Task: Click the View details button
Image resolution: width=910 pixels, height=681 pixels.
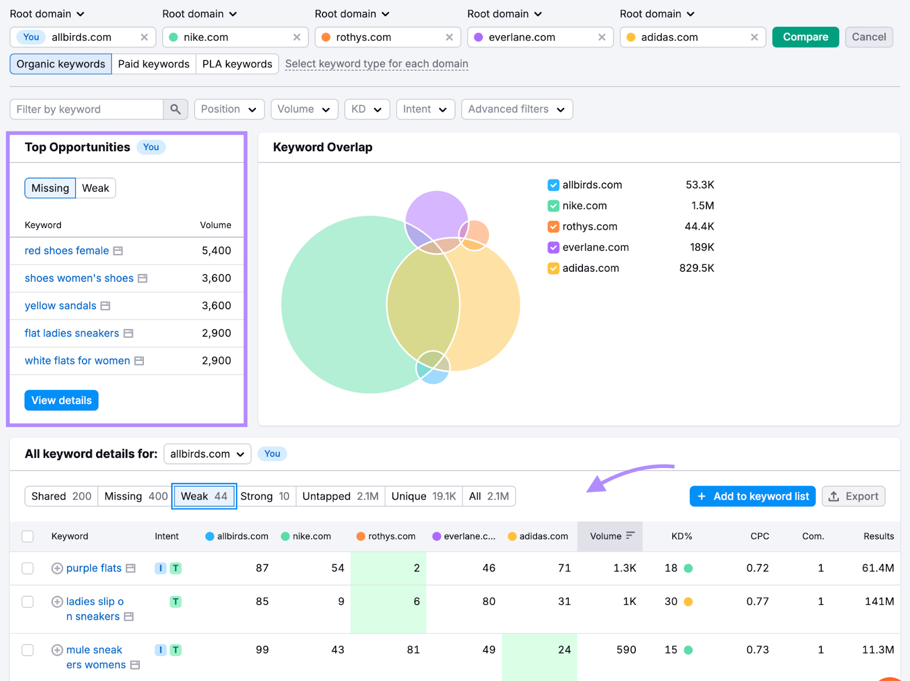Action: point(61,400)
